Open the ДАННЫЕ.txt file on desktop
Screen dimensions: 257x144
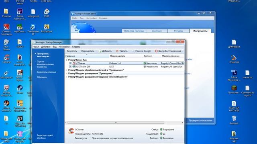(x=234, y=44)
